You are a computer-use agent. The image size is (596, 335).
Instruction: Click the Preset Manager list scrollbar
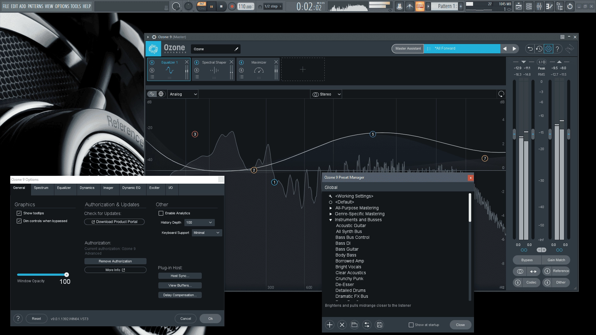[470, 208]
